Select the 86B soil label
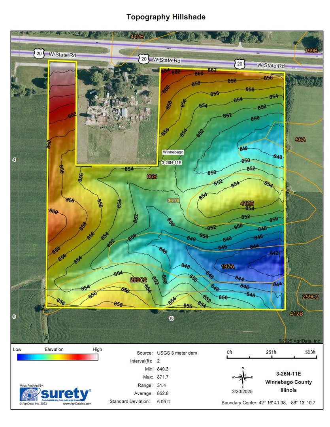Image resolution: width=330 pixels, height=427 pixels. [x=152, y=176]
